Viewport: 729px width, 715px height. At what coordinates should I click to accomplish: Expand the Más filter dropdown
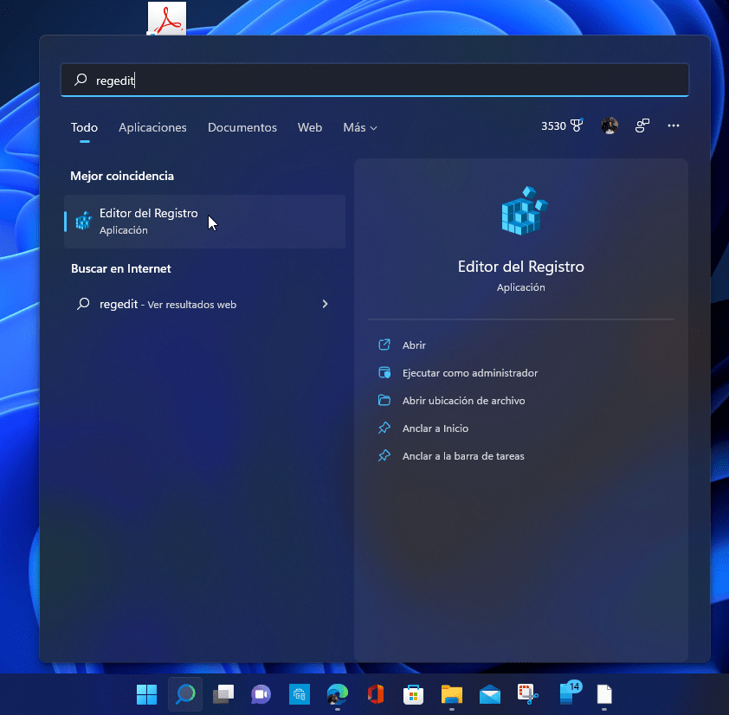click(x=359, y=127)
